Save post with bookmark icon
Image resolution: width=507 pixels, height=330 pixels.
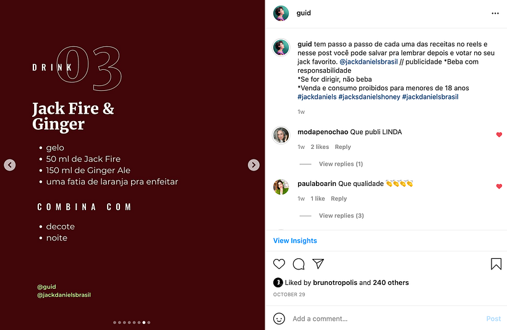tap(496, 264)
